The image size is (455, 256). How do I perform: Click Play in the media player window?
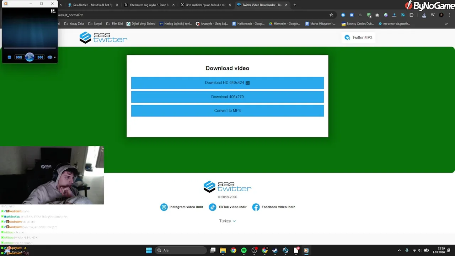(x=30, y=57)
